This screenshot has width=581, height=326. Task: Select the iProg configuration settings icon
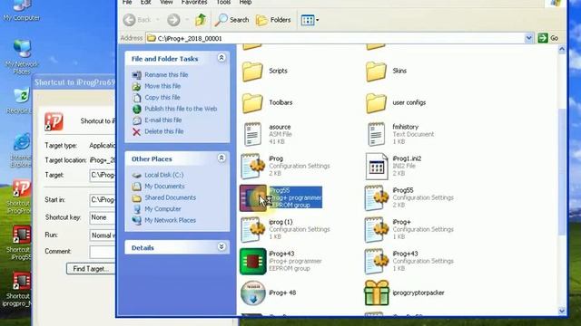tap(252, 166)
